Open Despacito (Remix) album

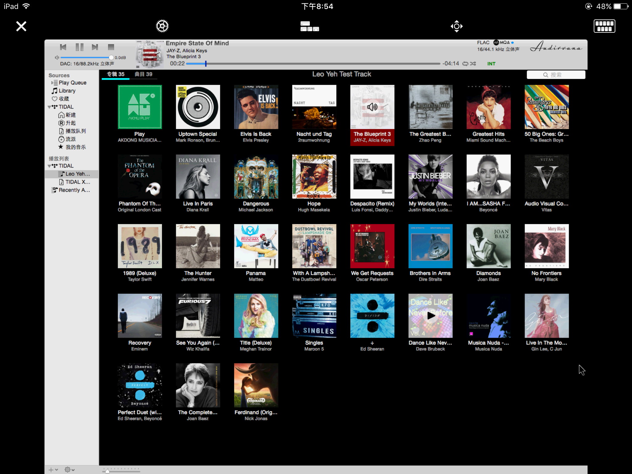point(372,177)
